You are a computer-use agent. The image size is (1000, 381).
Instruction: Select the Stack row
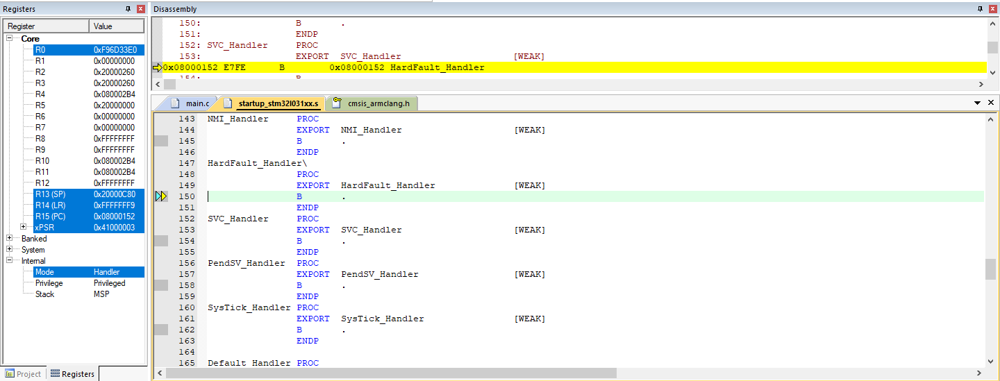[x=89, y=294]
